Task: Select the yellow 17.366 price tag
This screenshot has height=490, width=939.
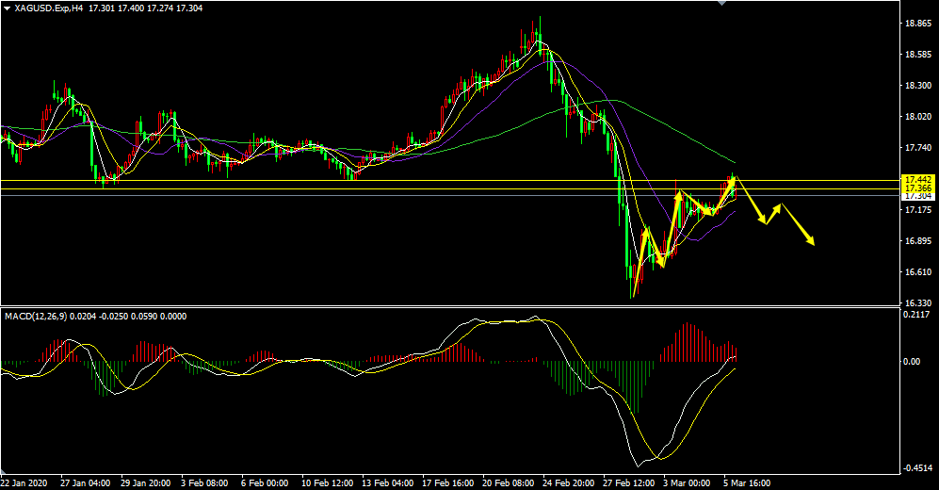Action: (917, 188)
